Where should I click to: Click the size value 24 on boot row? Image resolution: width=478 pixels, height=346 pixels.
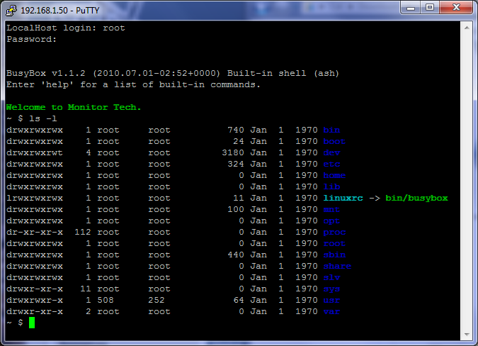239,142
